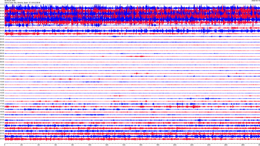
Task: Click the "22:30" time label
Action: click(x=2, y=133)
